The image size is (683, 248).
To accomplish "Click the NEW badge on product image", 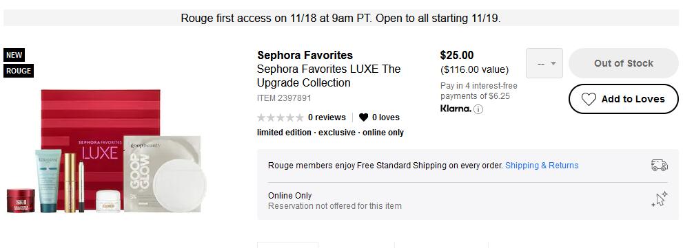I will click(x=14, y=55).
